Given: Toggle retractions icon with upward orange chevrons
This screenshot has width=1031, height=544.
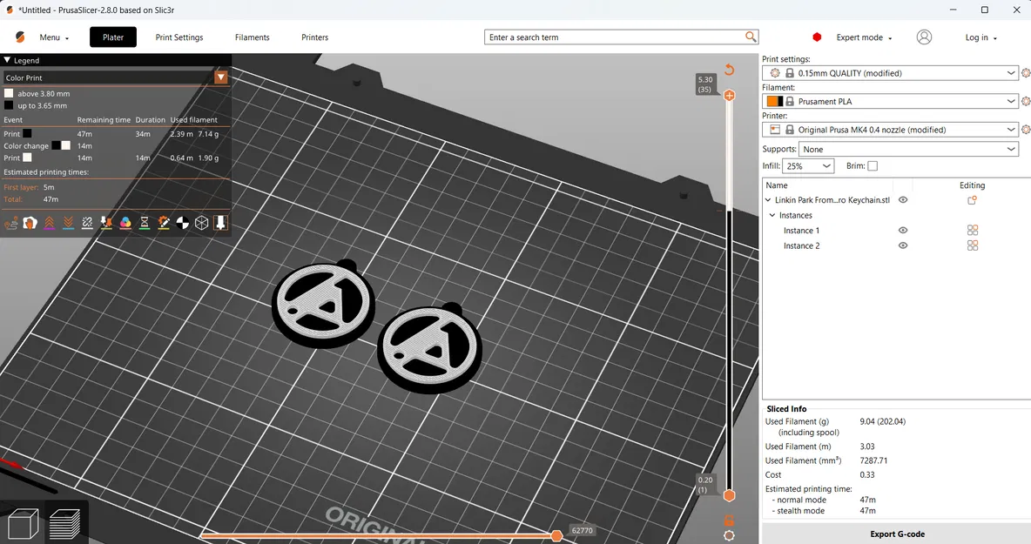Looking at the screenshot, I should [50, 224].
